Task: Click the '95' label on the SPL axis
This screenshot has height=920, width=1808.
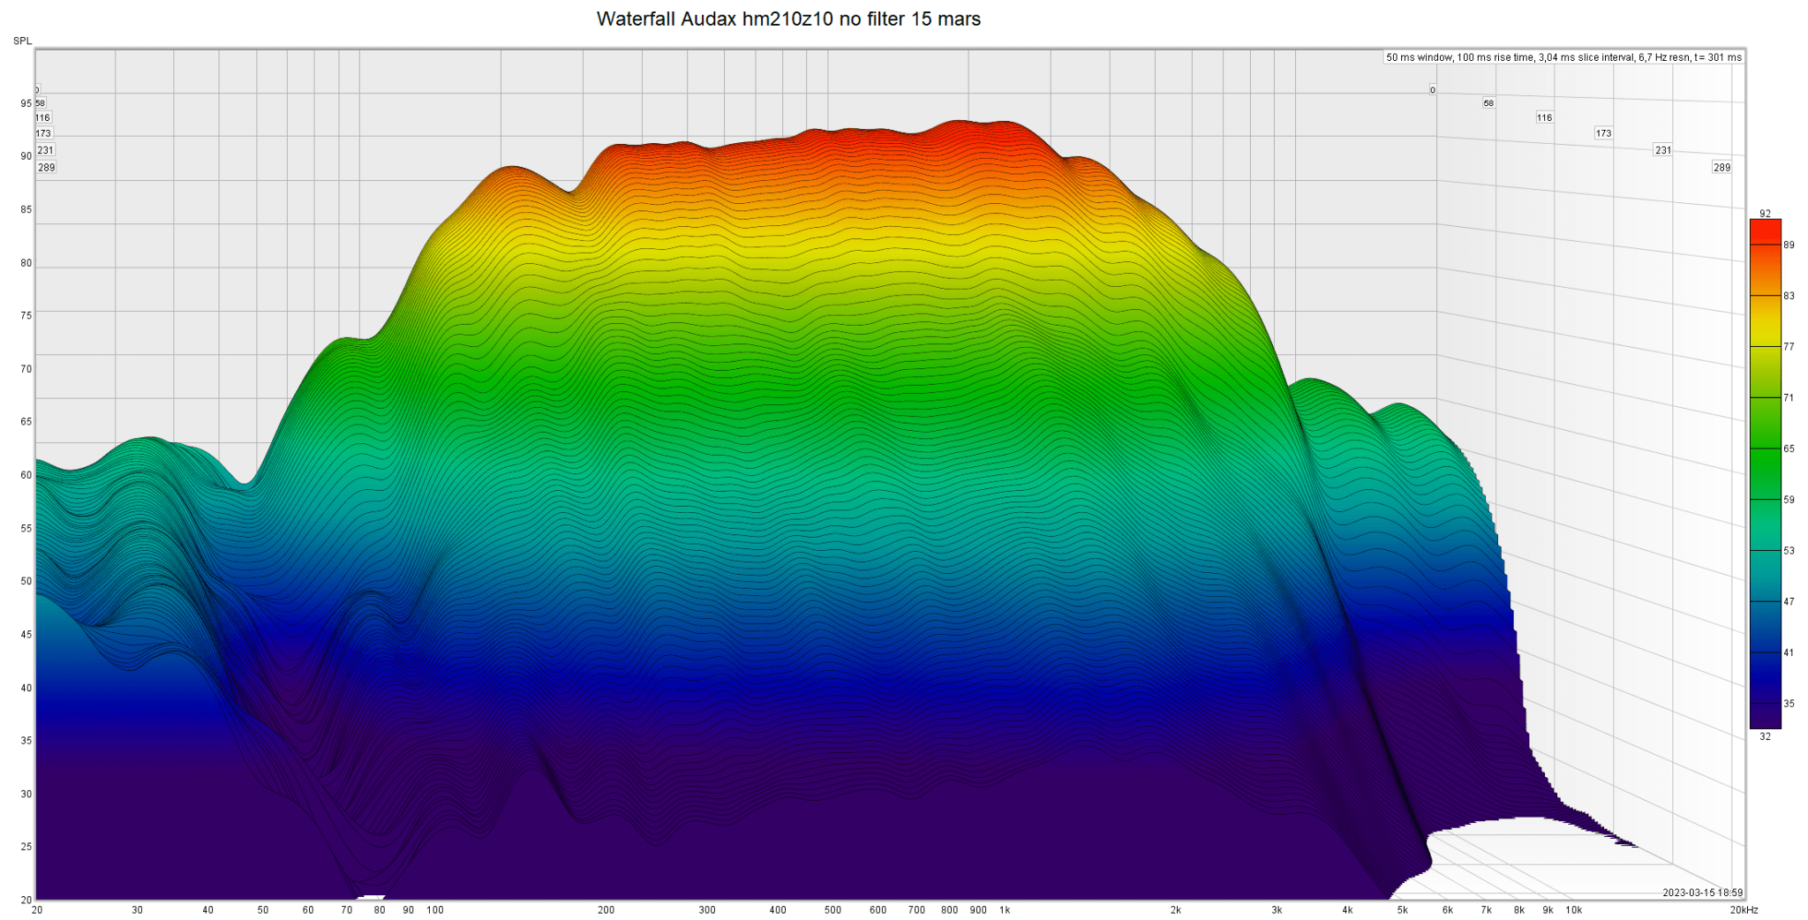Action: tap(26, 103)
